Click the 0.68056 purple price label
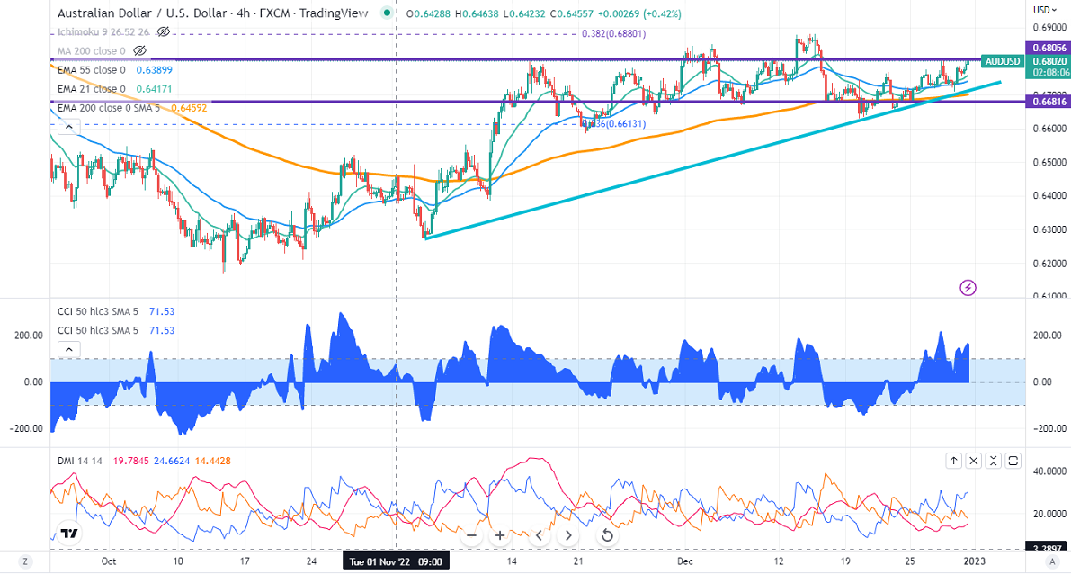Image resolution: width=1071 pixels, height=574 pixels. pyautogui.click(x=1048, y=48)
